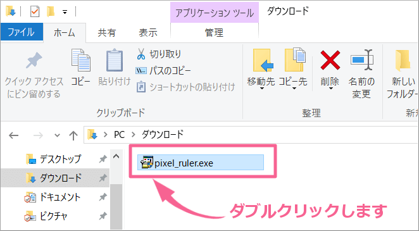Click the navigation pane scroll up arrow
The width and height of the screenshot is (419, 231).
pos(116,156)
